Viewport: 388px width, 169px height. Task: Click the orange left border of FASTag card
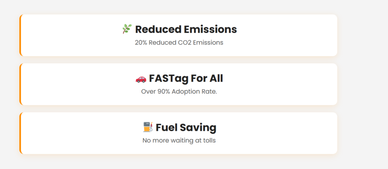pyautogui.click(x=20, y=84)
